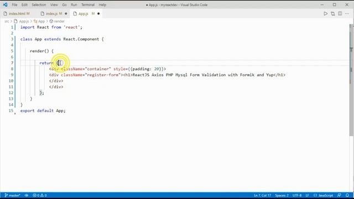Switch to the index.html tab
Viewport: 354px width, 199px height.
pyautogui.click(x=19, y=14)
